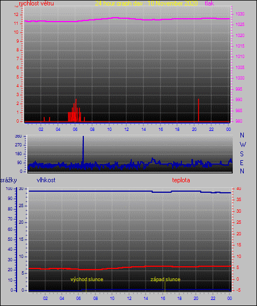The width and height of the screenshot is (257, 306).
Task: Click the 12 wind speed axis value
Action: (x=16, y=14)
